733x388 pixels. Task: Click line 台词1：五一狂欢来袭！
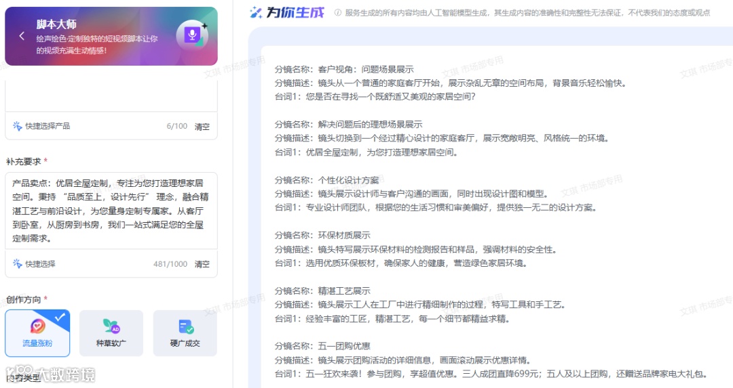[491, 374]
